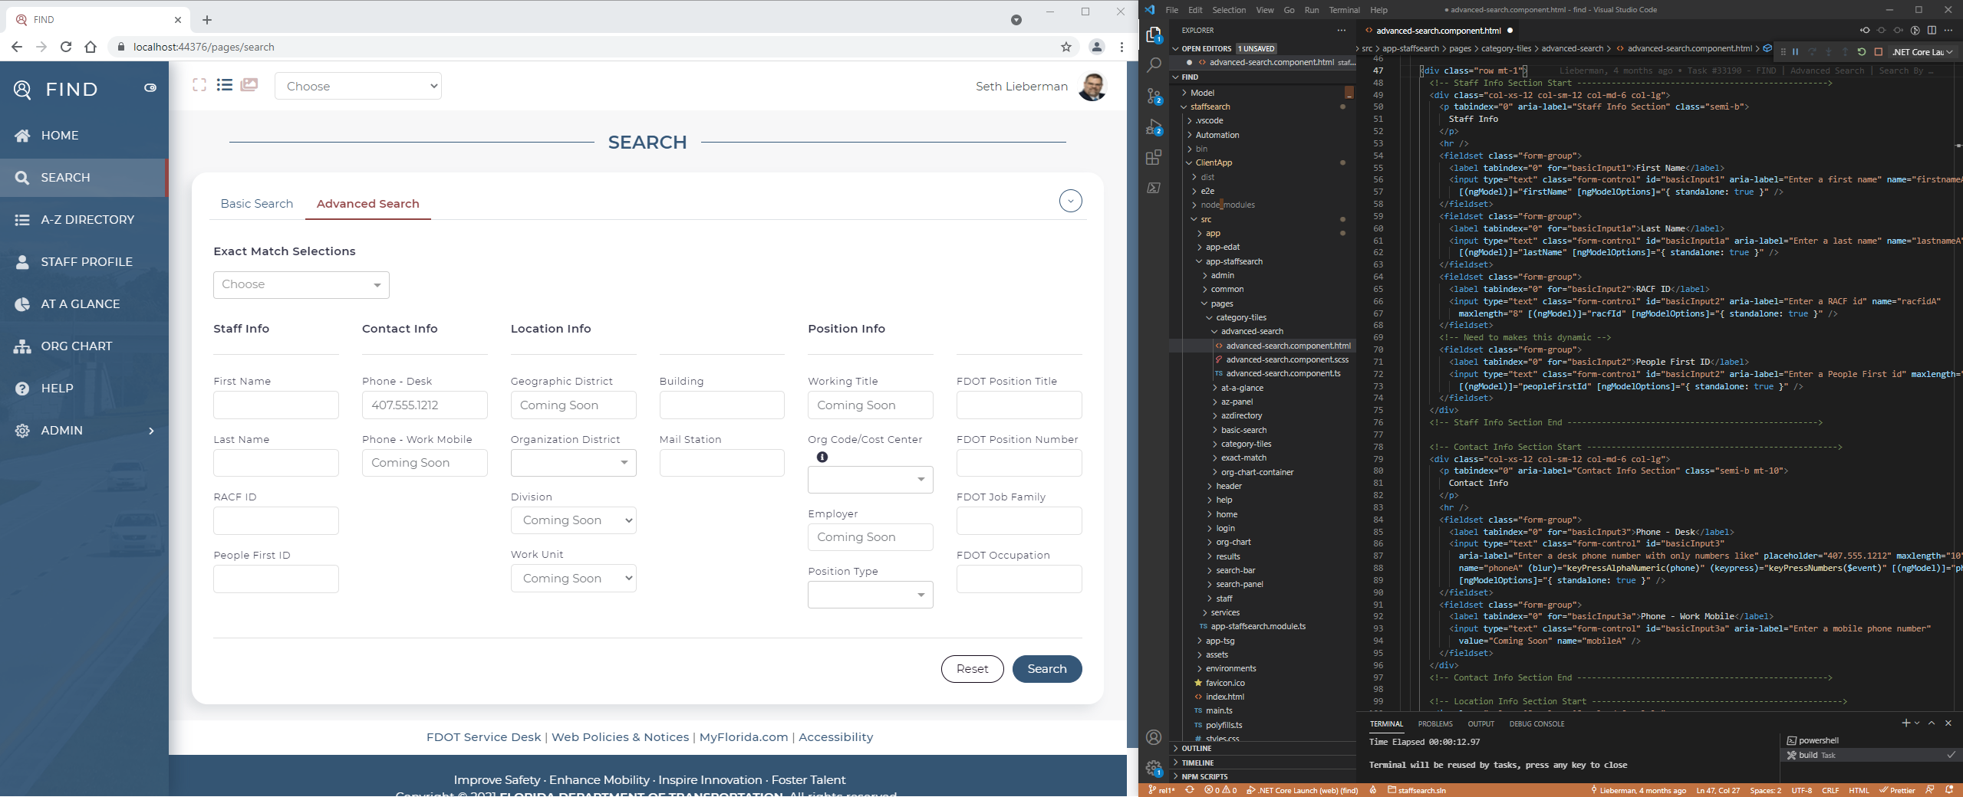Stop debugging with the red square
Viewport: 1963px width, 797px height.
pyautogui.click(x=1878, y=52)
